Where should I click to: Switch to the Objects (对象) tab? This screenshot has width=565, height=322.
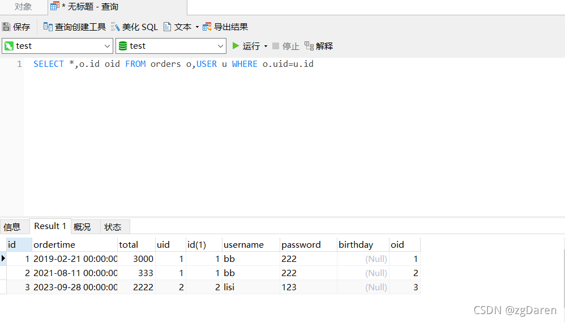23,7
